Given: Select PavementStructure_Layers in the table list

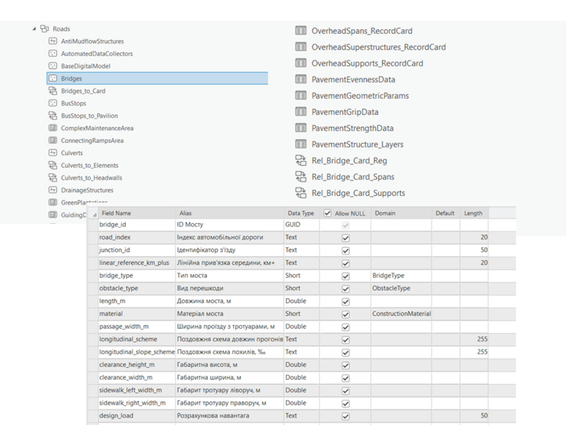Looking at the screenshot, I should (357, 144).
